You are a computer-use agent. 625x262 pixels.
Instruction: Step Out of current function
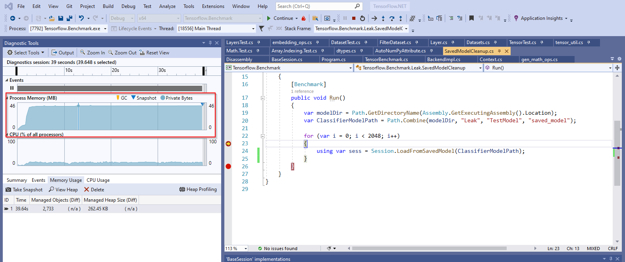(x=401, y=18)
